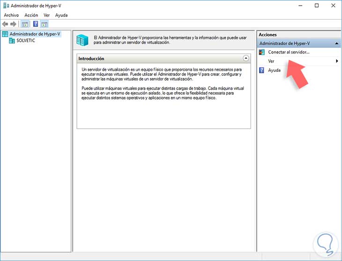Click the Ayuda question-mark icon in Acciones

(261, 70)
